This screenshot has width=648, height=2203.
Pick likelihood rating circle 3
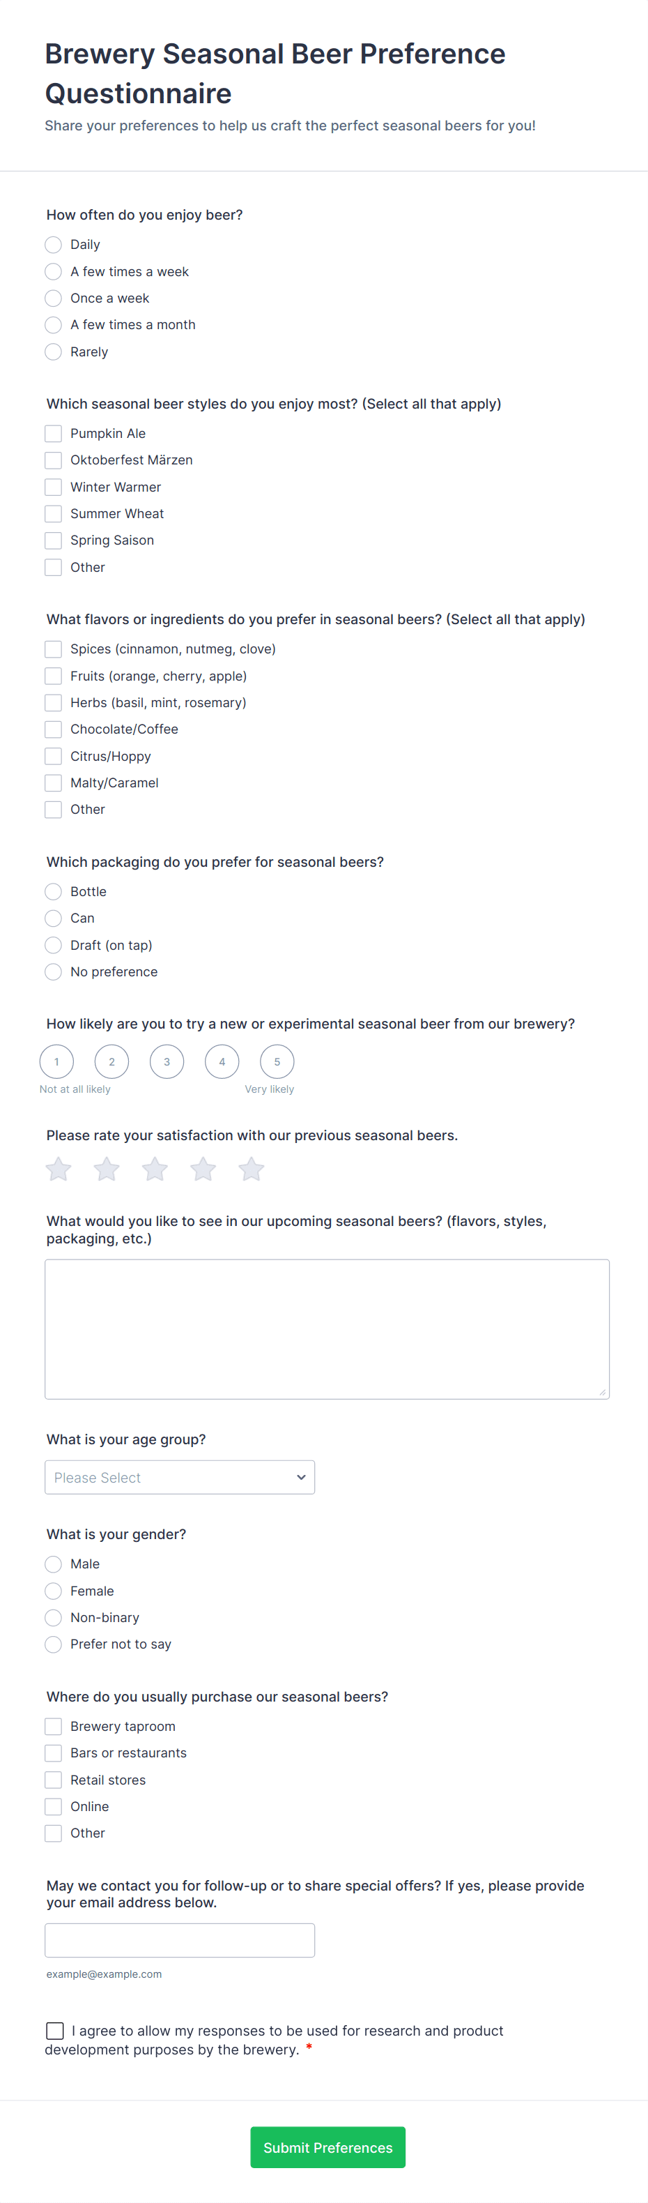click(167, 1062)
